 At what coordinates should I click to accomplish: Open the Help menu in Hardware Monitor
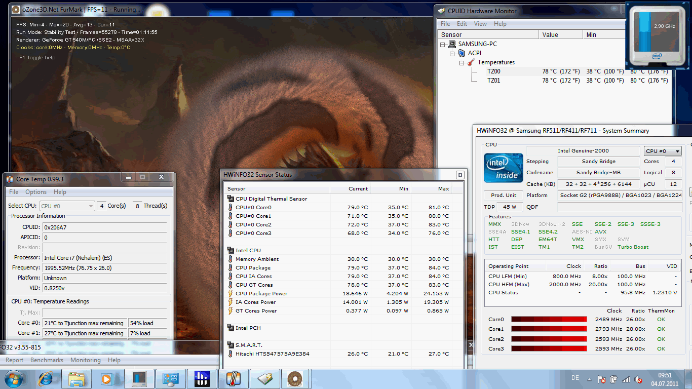point(500,24)
